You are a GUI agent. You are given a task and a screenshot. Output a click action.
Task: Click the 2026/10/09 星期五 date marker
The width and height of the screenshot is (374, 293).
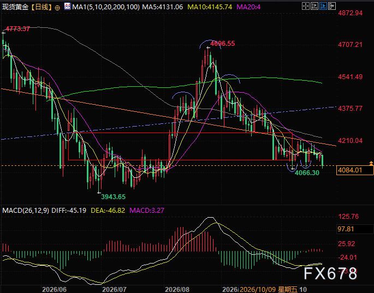(269, 289)
